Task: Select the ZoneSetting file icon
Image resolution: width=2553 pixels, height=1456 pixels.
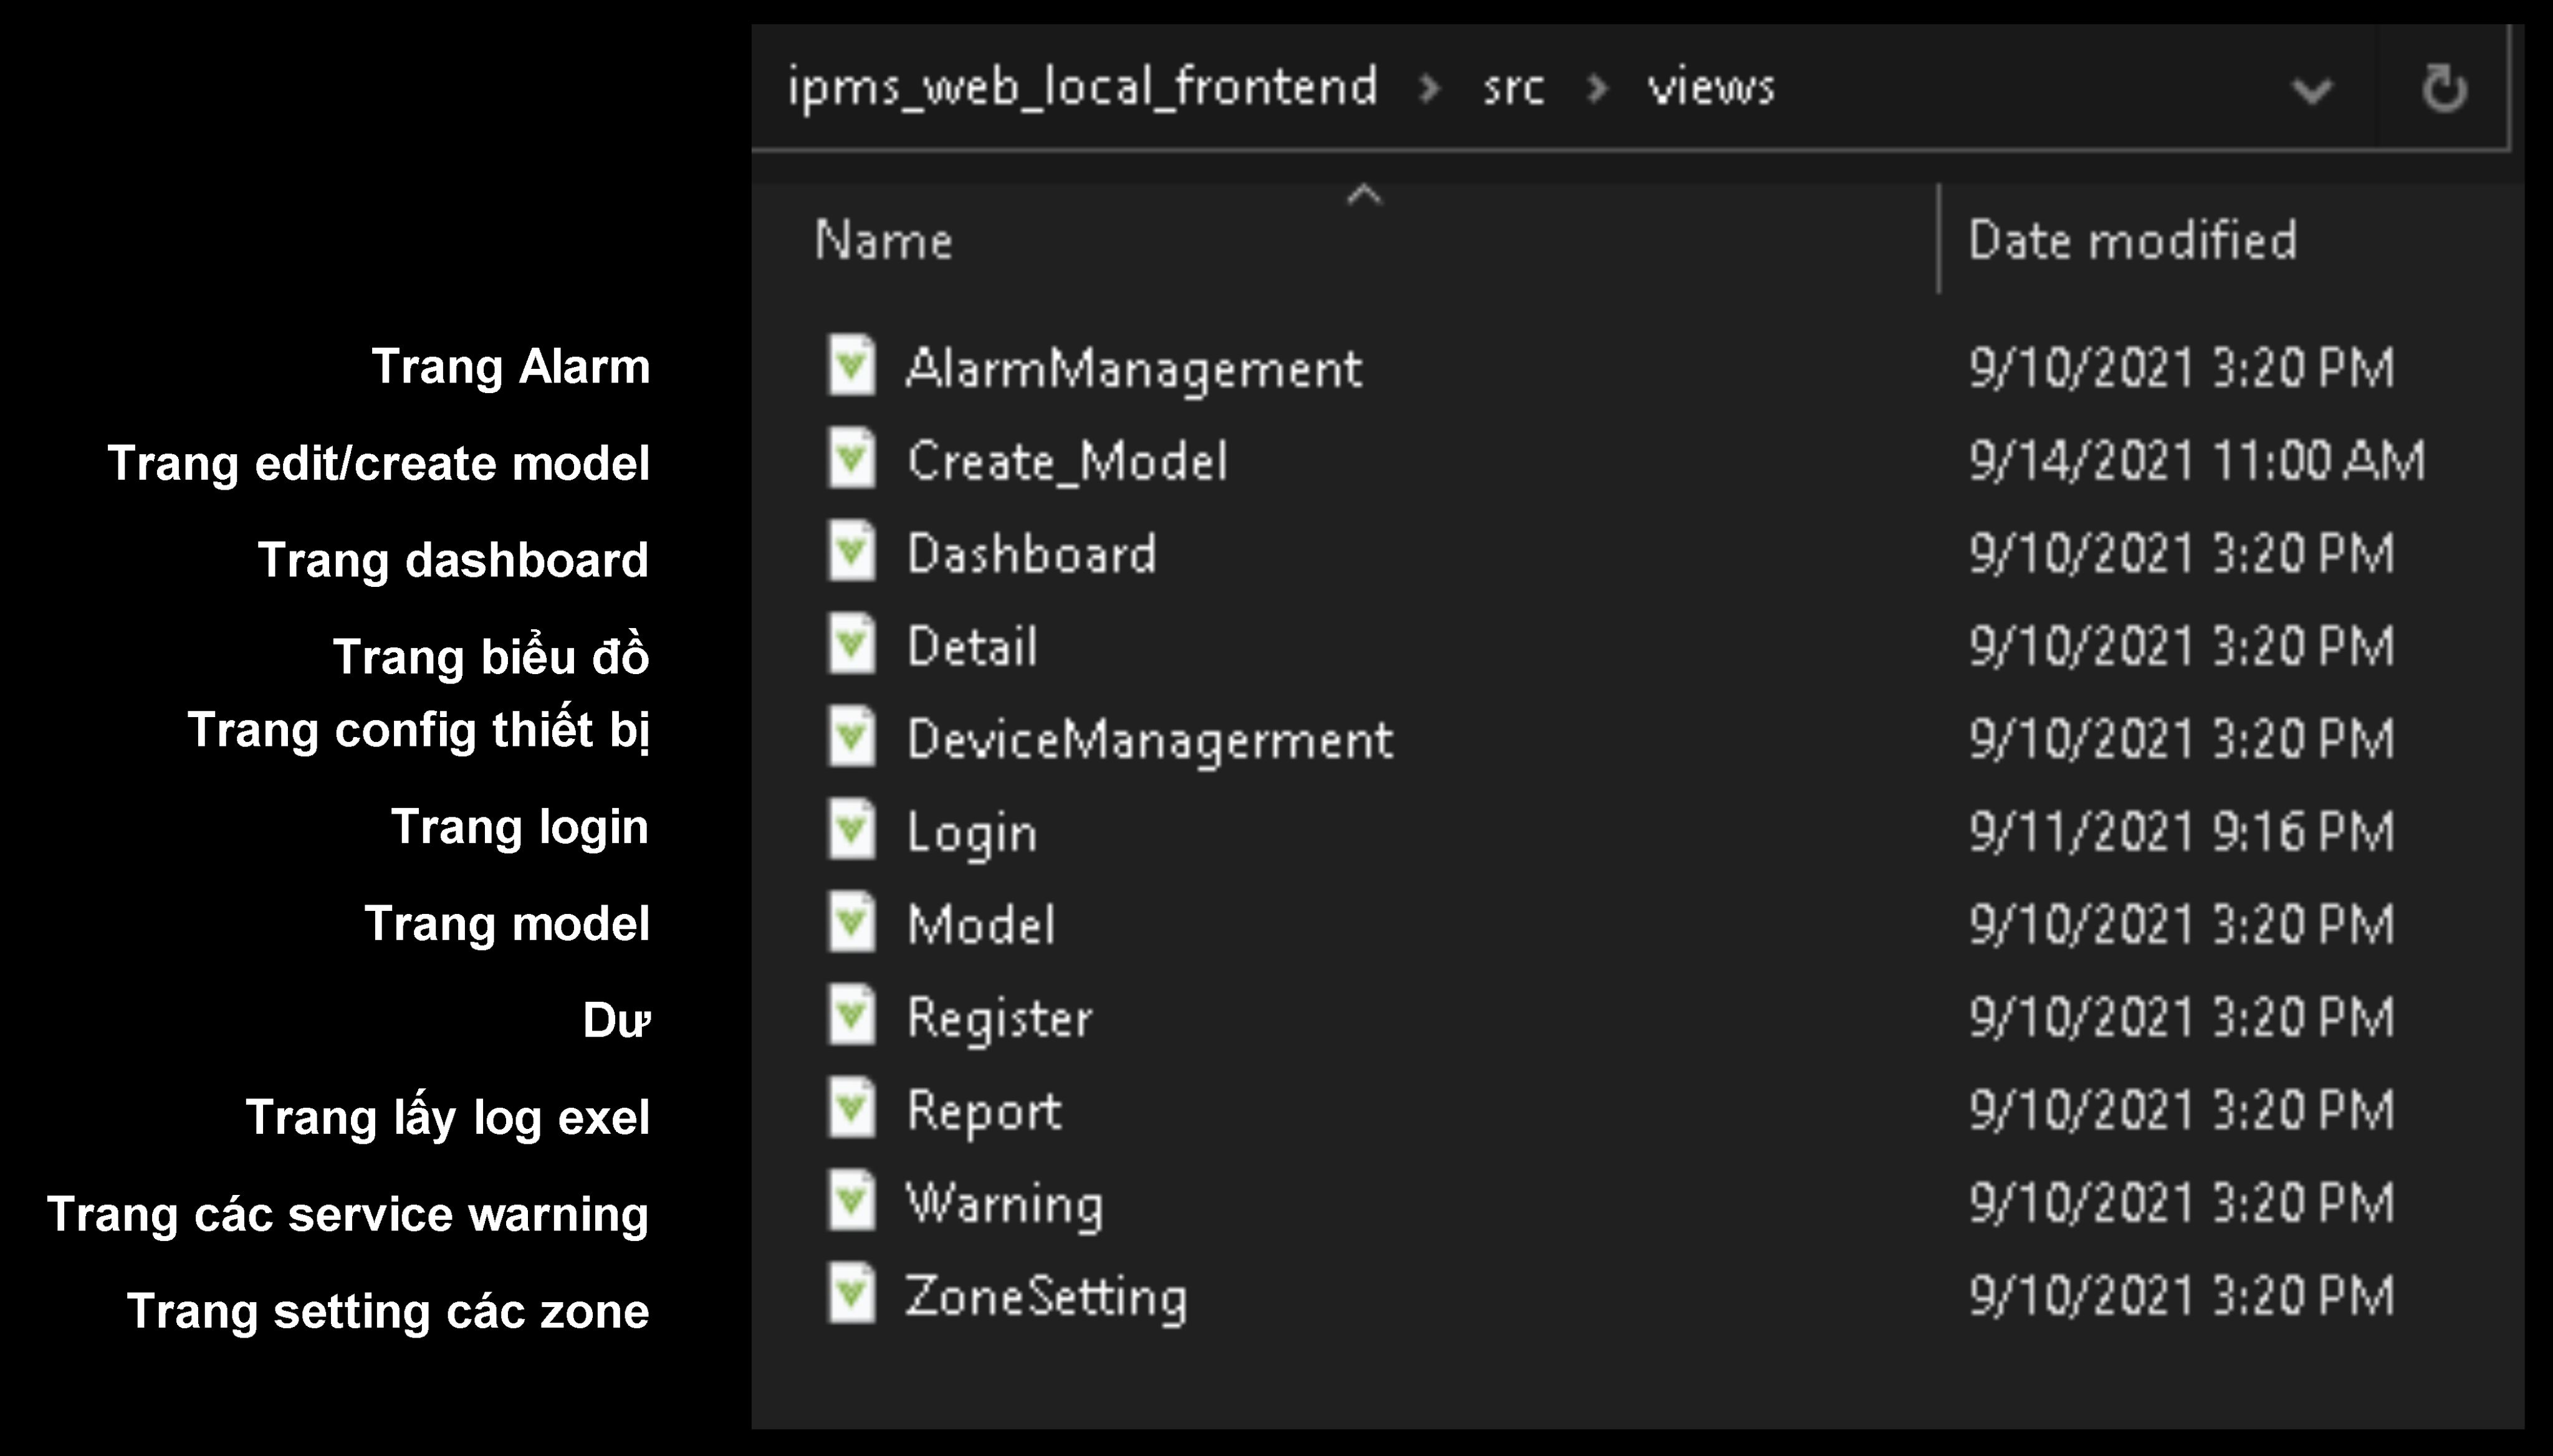Action: coord(851,1295)
